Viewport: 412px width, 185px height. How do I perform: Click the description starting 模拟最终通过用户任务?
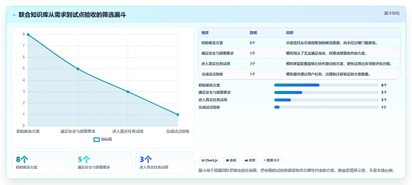point(328,74)
